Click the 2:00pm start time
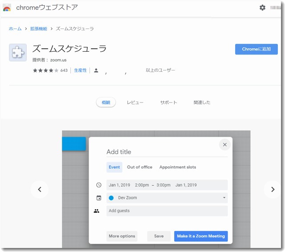The width and height of the screenshot is (285, 252). [x=142, y=185]
